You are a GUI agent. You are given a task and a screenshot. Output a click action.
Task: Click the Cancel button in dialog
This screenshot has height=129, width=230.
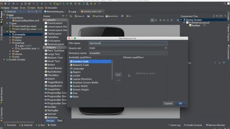click(168, 104)
